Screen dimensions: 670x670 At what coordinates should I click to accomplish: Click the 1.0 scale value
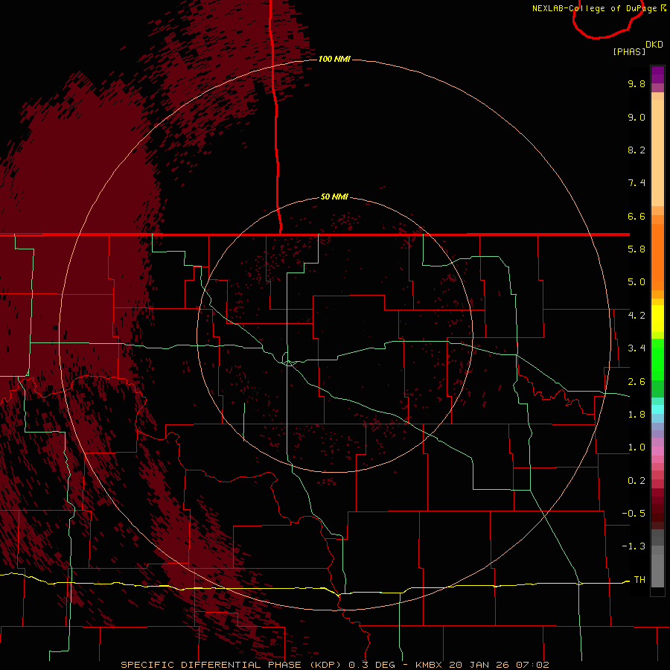click(x=636, y=447)
